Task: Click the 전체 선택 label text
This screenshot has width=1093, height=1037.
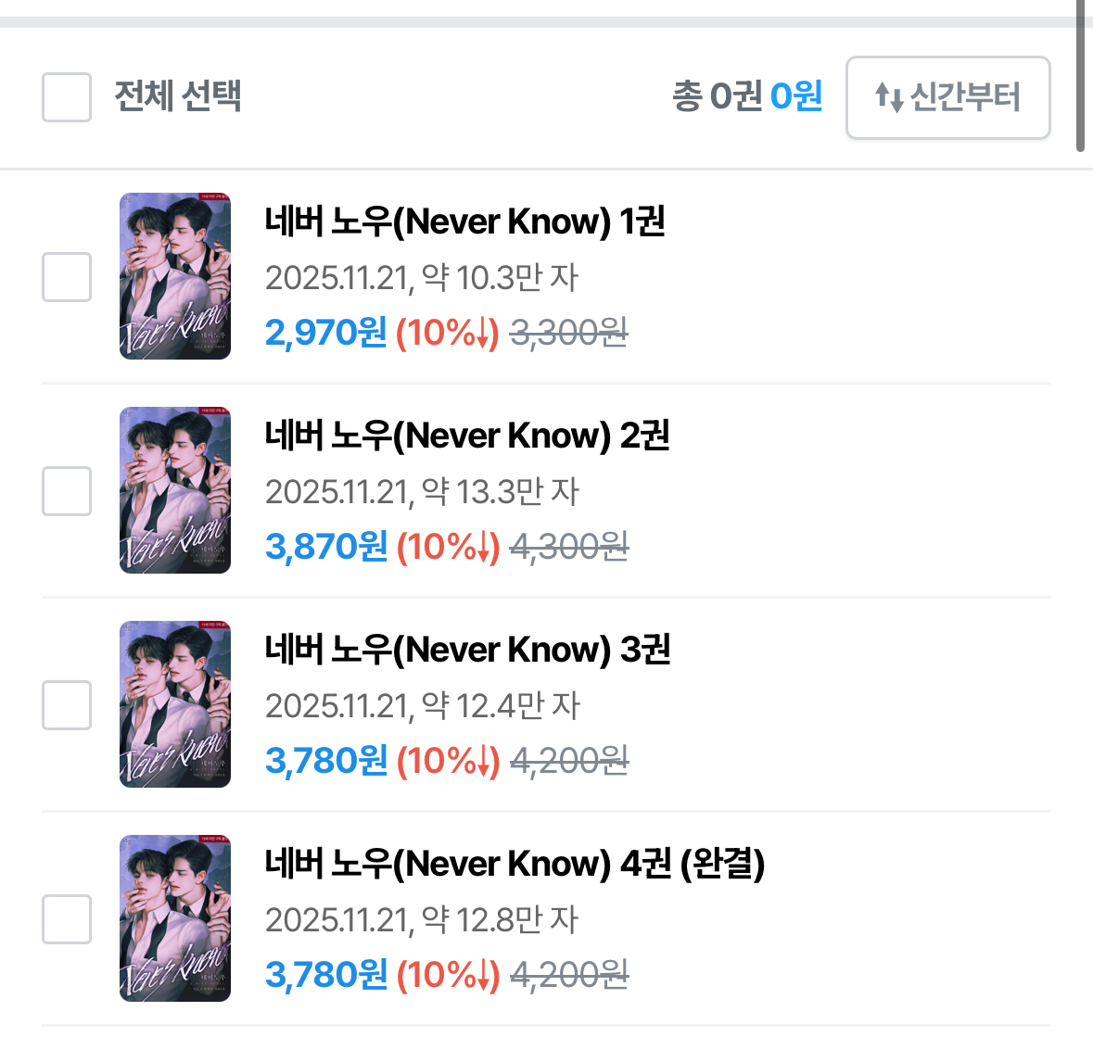Action: point(178,96)
